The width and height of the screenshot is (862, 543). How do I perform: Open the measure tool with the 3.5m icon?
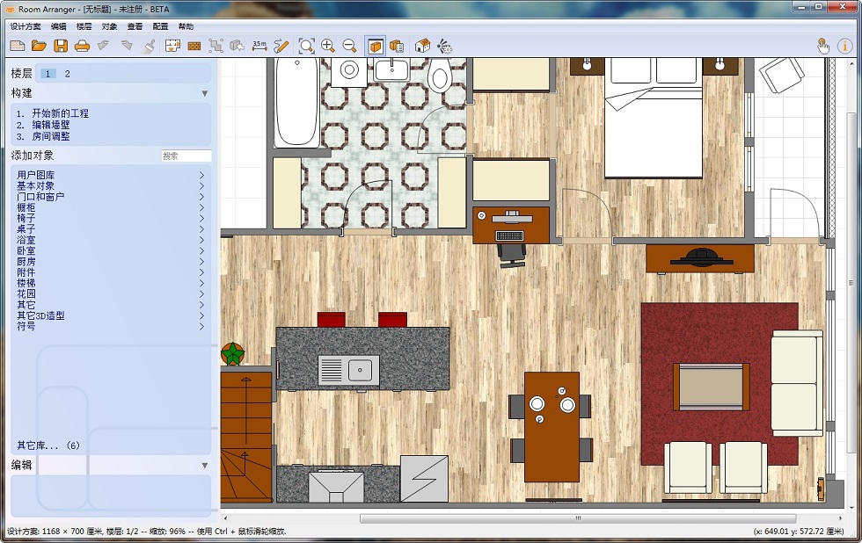tap(260, 46)
